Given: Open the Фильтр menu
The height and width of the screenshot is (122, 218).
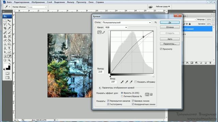Looking at the screenshot, I should 71,2.
